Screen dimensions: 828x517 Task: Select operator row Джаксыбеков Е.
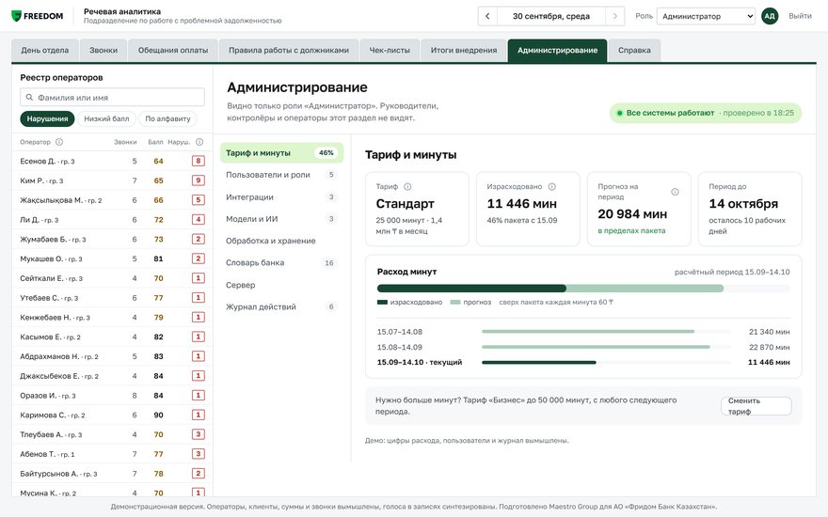pyautogui.click(x=113, y=376)
